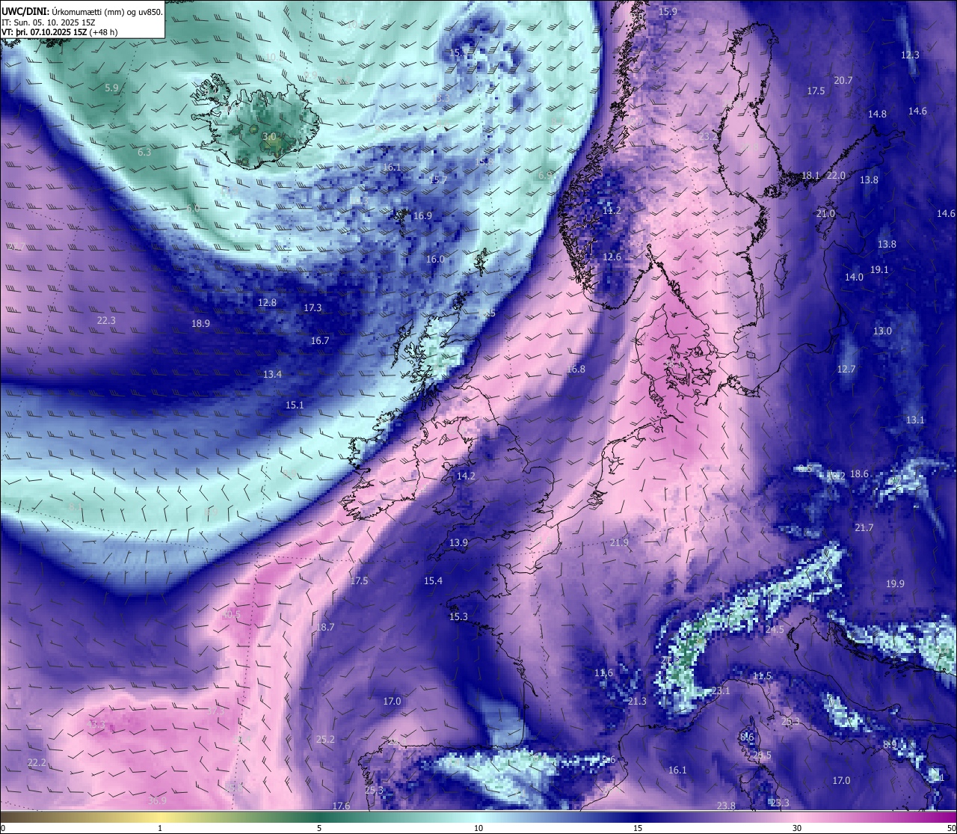Select the 14.8 value label

point(877,114)
